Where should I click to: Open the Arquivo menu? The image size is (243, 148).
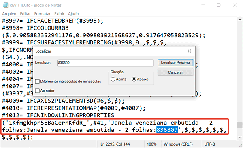click(9, 14)
